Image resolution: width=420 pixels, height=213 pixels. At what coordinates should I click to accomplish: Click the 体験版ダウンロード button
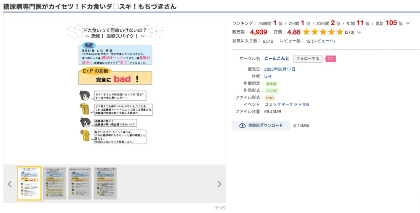click(261, 125)
